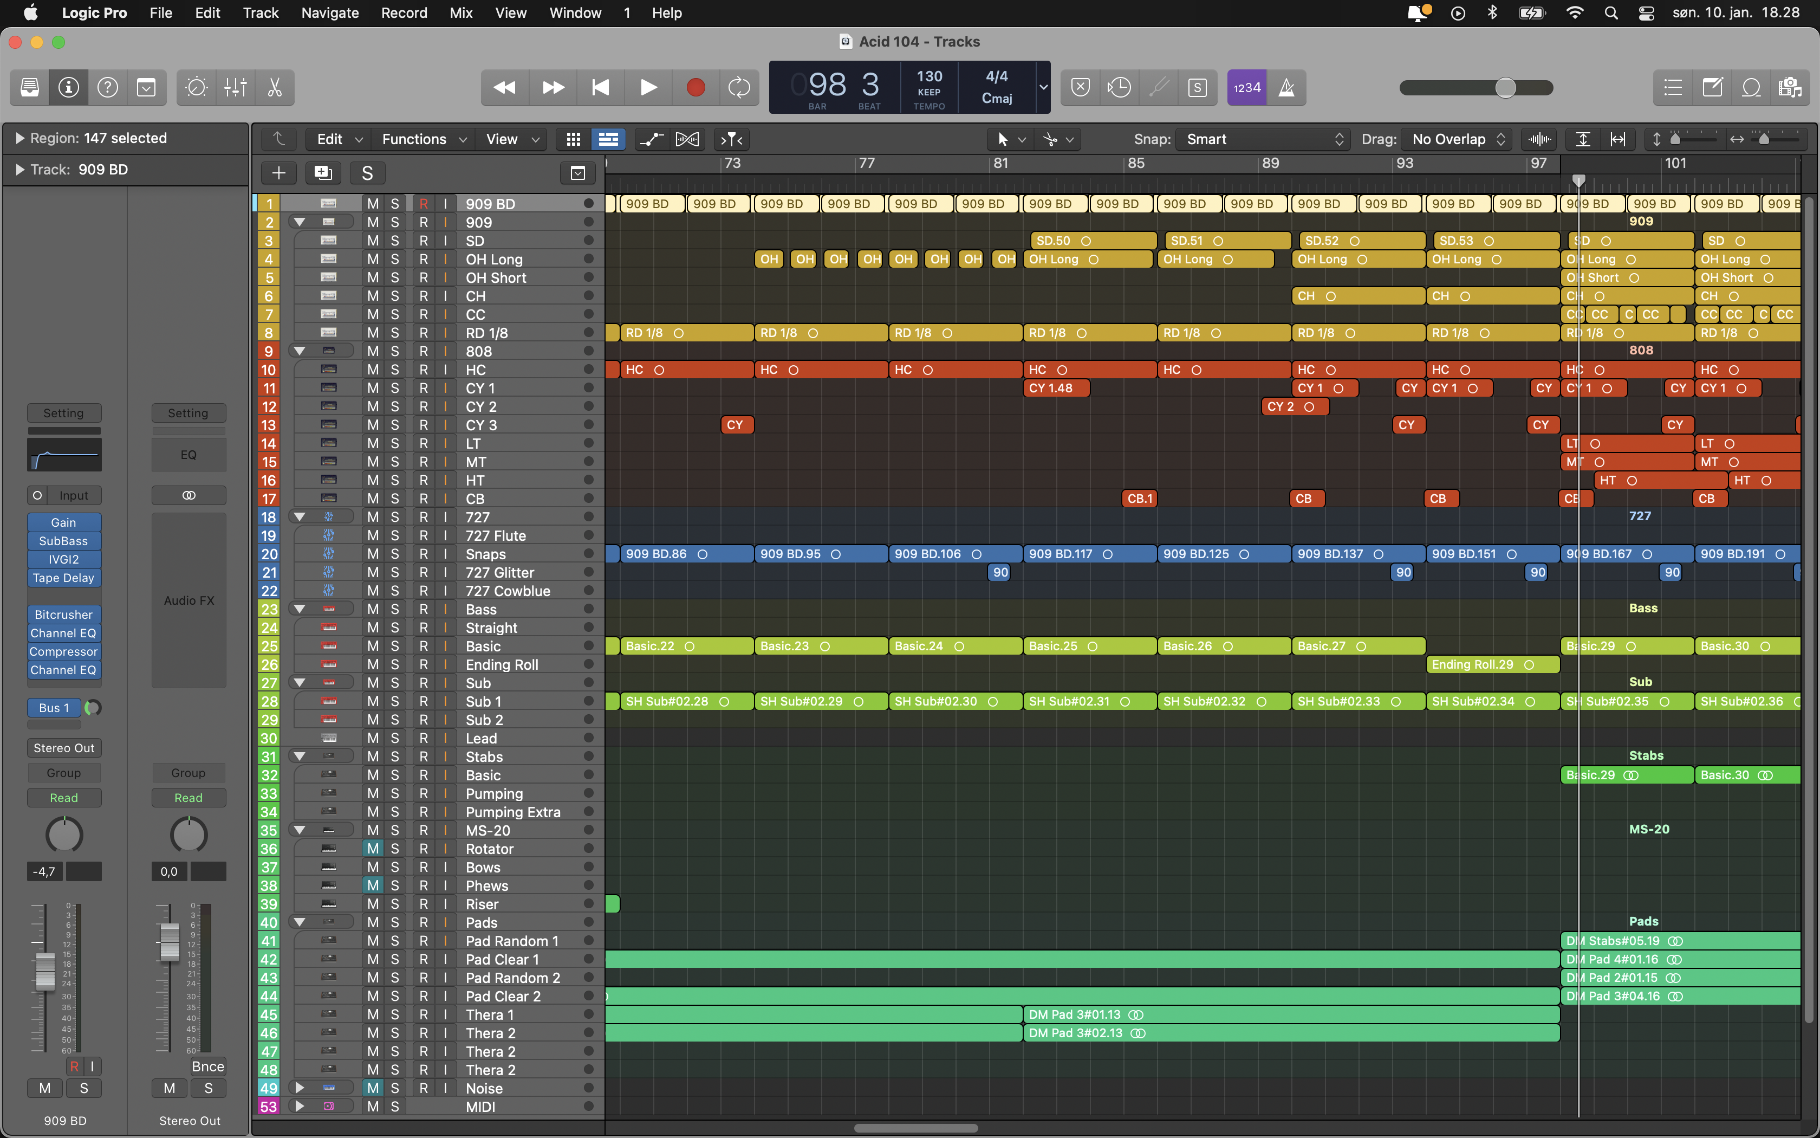Image resolution: width=1820 pixels, height=1138 pixels.
Task: Show automation view icon
Action: pos(651,139)
